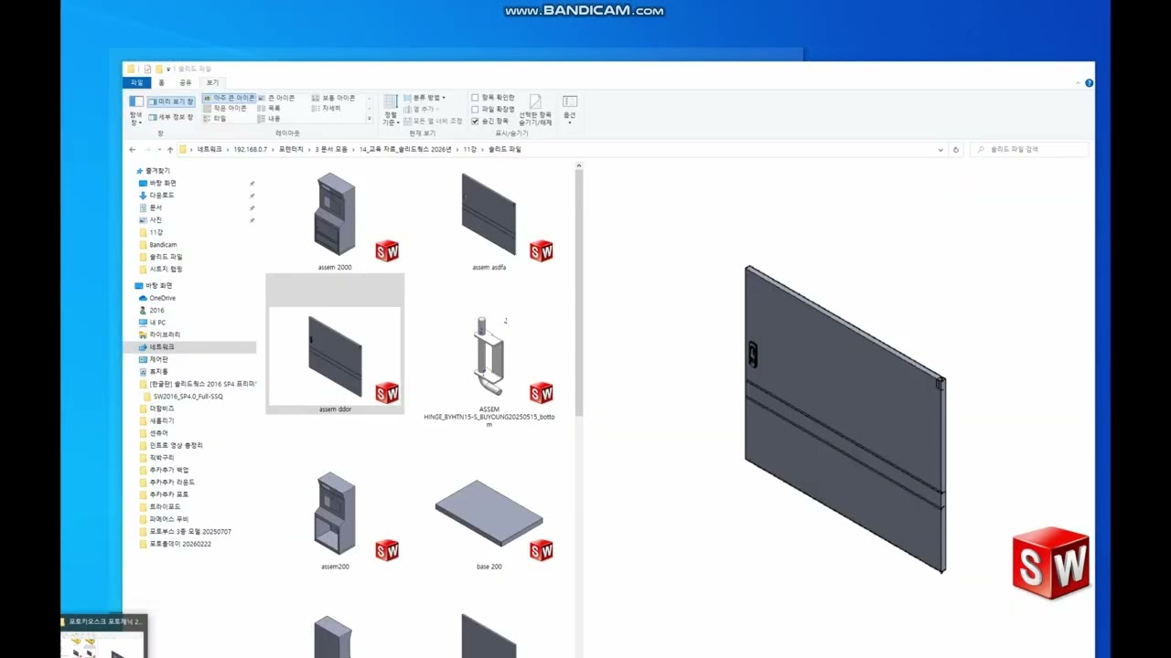Click 192.168.0.7 in the address path
Image resolution: width=1171 pixels, height=658 pixels.
tap(250, 149)
